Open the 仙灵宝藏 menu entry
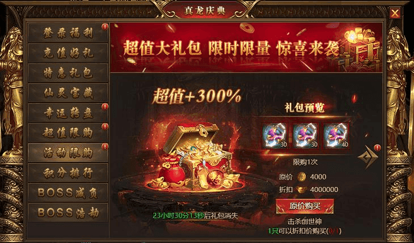Screen dimensions: 414x243 68,93
